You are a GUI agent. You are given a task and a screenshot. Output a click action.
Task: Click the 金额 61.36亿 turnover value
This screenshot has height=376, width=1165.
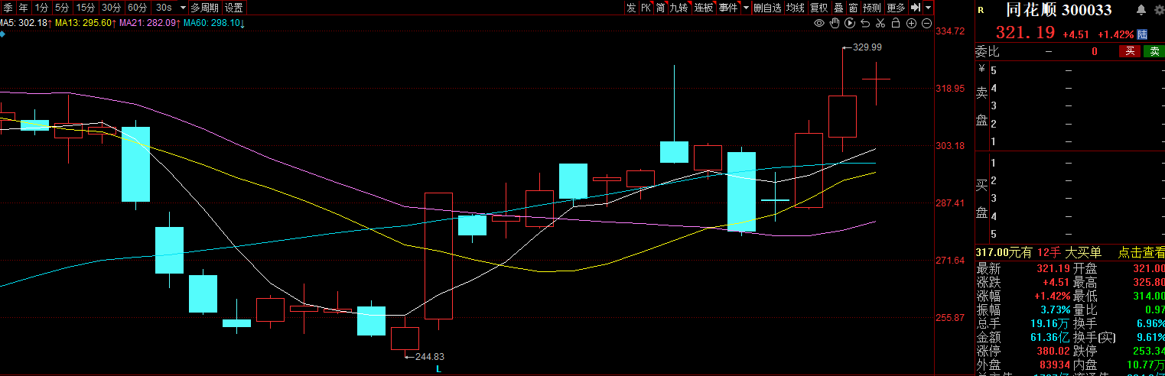1051,337
